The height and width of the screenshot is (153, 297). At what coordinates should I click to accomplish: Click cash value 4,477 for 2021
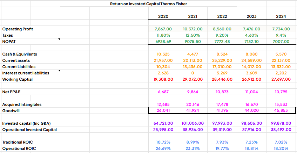click(193, 54)
